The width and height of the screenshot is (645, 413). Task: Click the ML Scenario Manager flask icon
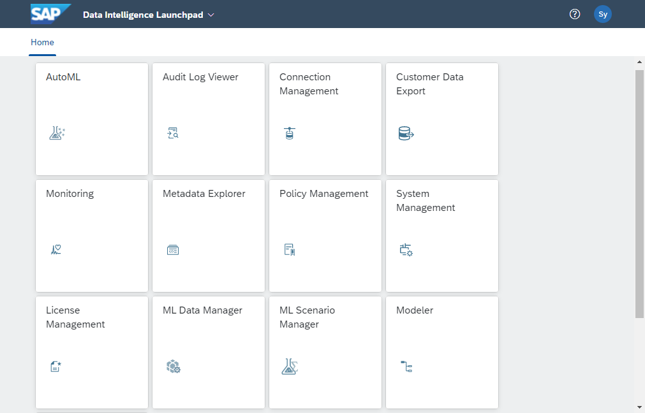tap(290, 366)
